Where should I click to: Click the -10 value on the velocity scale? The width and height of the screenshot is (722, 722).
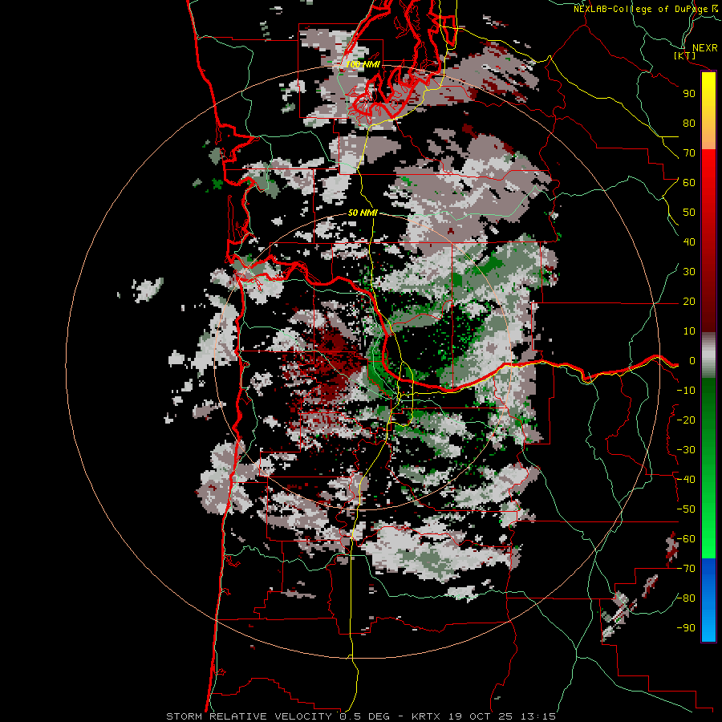point(686,391)
